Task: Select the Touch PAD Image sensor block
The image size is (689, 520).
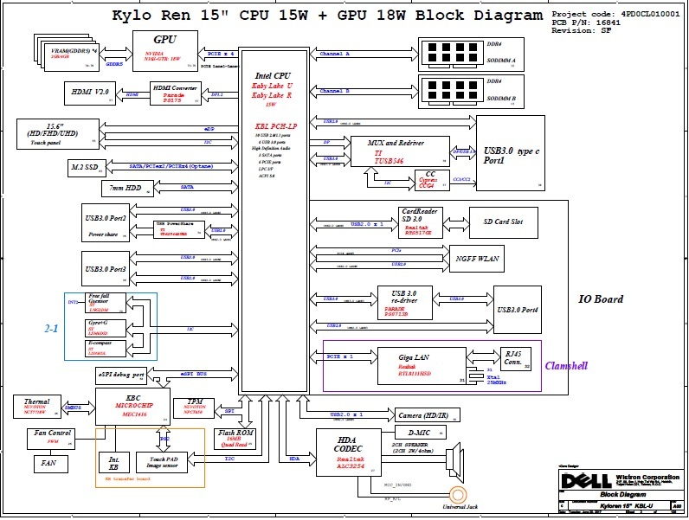Action: pos(162,463)
